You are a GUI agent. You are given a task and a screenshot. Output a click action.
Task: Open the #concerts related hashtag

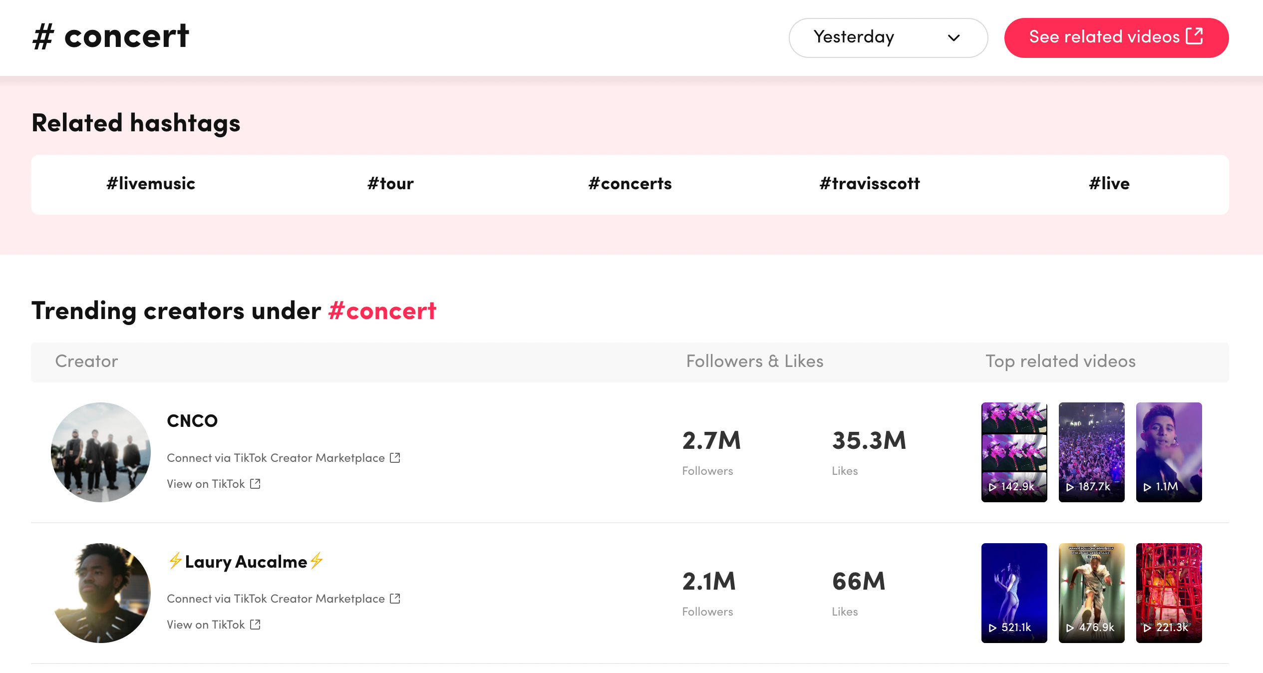[x=630, y=184]
